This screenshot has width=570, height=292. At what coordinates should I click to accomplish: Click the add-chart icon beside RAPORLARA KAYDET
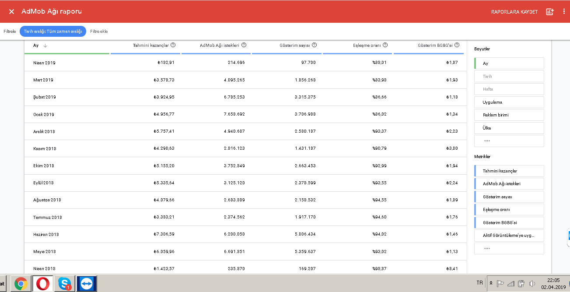click(550, 12)
